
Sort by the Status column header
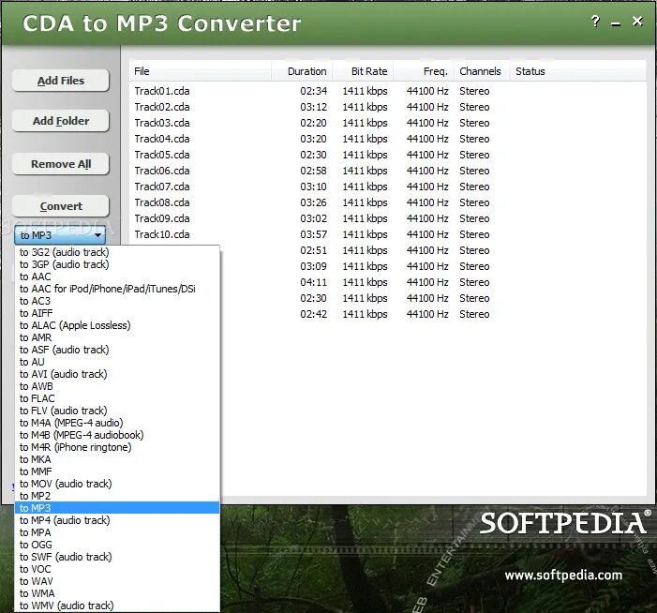click(578, 71)
